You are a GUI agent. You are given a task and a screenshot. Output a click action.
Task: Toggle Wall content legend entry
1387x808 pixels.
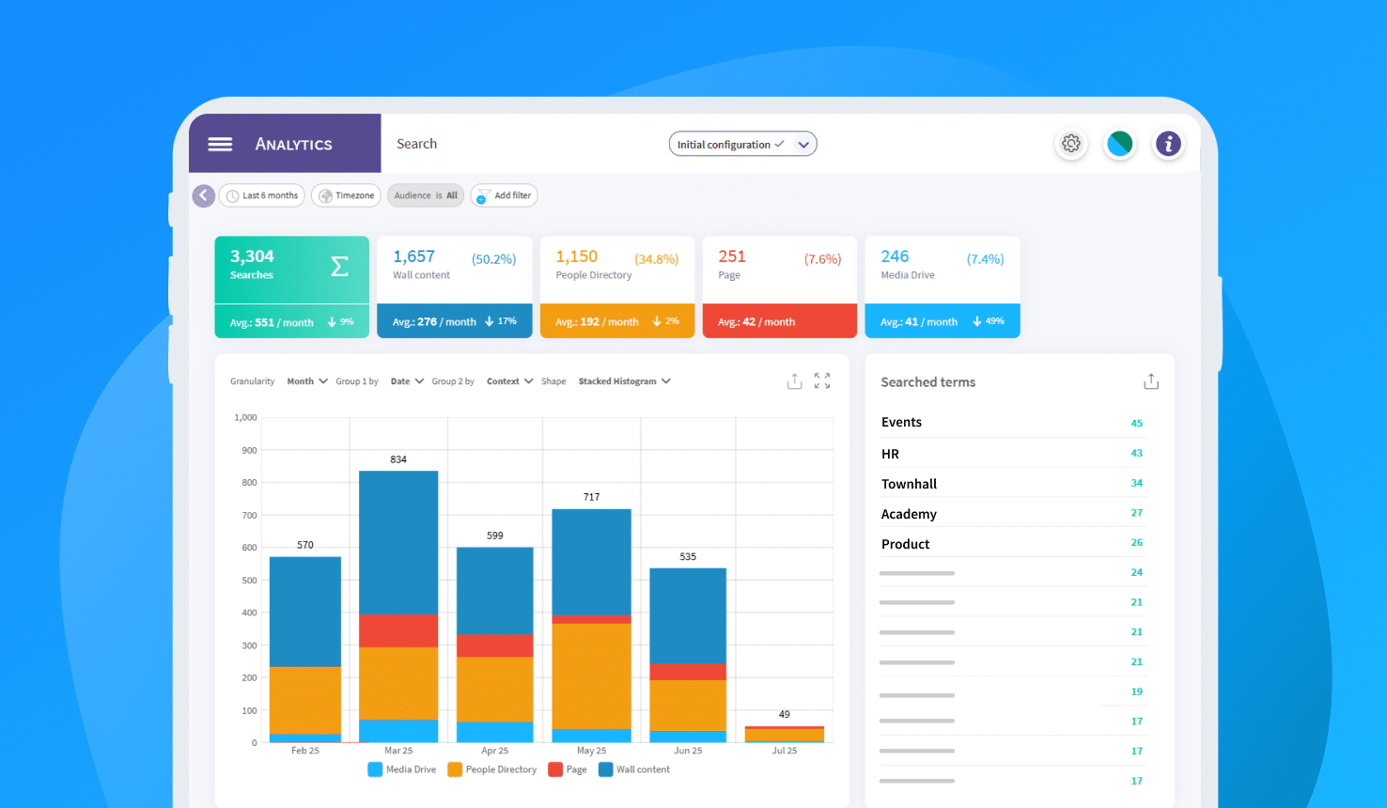tap(634, 769)
